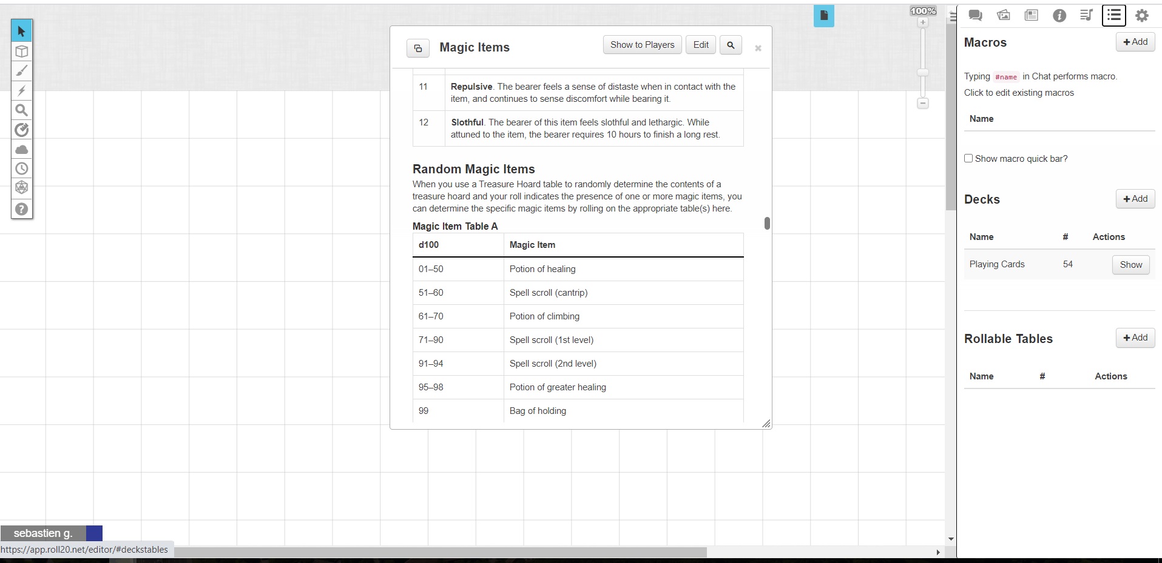The image size is (1162, 563).
Task: Click the dialog resize handle corner
Action: [766, 424]
